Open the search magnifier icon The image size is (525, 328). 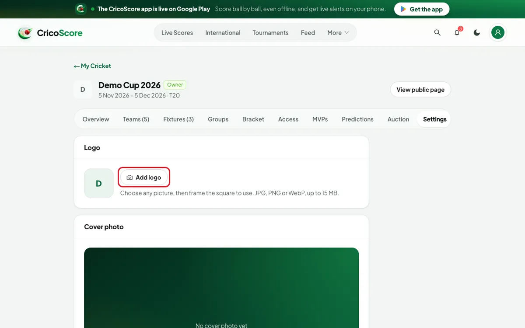[437, 33]
